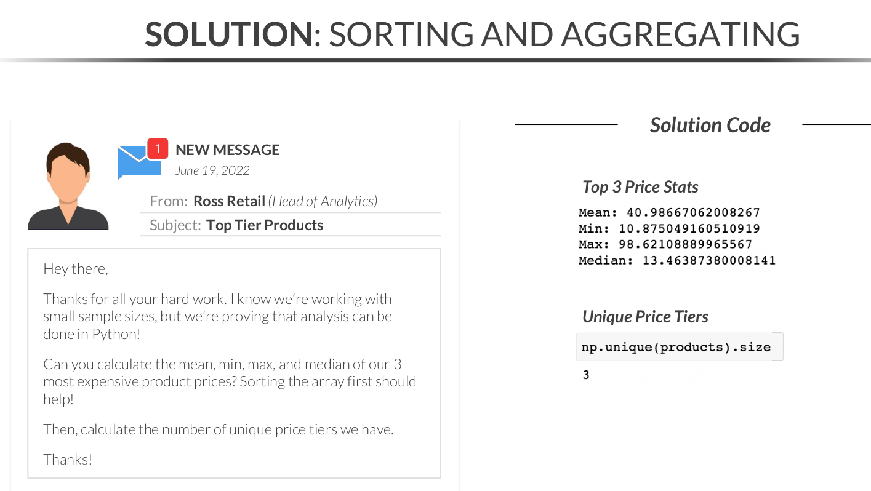
Task: Click the red notification badge showing 1
Action: (158, 148)
